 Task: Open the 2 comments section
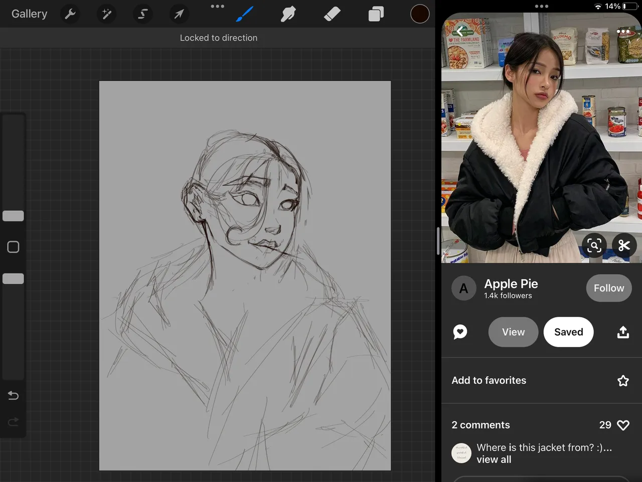tap(480, 425)
